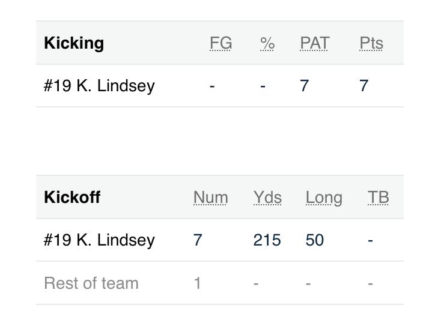Image resolution: width=429 pixels, height=329 pixels.
Task: Click the Kickoff table title
Action: [72, 198]
